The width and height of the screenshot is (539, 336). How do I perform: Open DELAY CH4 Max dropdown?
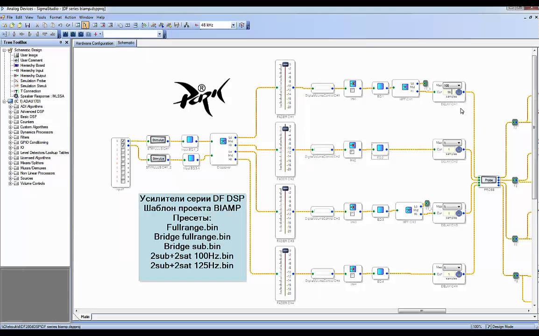point(459,267)
